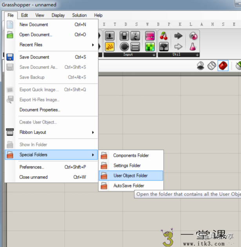Image resolution: width=241 pixels, height=247 pixels.
Task: Click the tree icon in Util panel
Action: pos(164,47)
